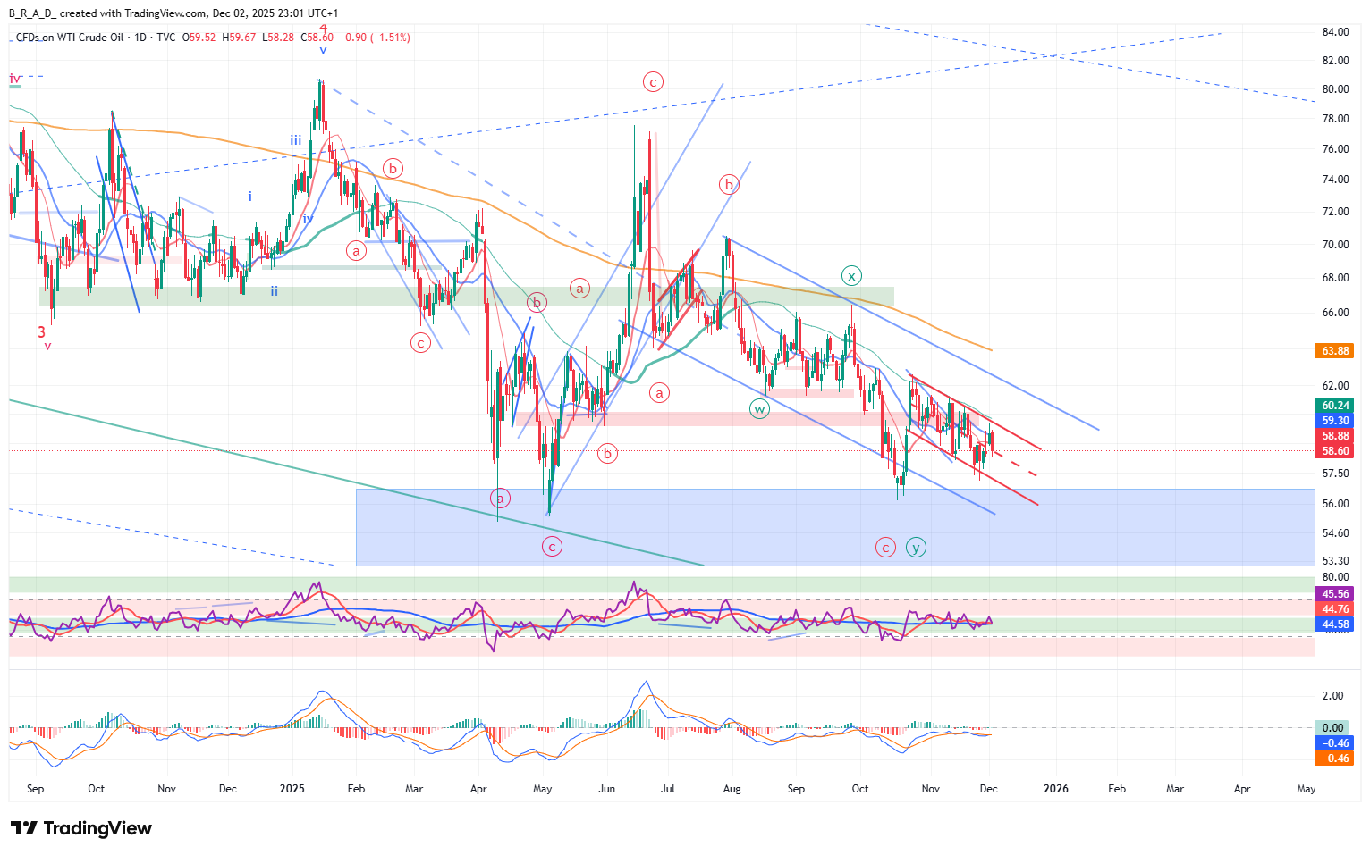Click the pink iv wave label

coord(14,79)
